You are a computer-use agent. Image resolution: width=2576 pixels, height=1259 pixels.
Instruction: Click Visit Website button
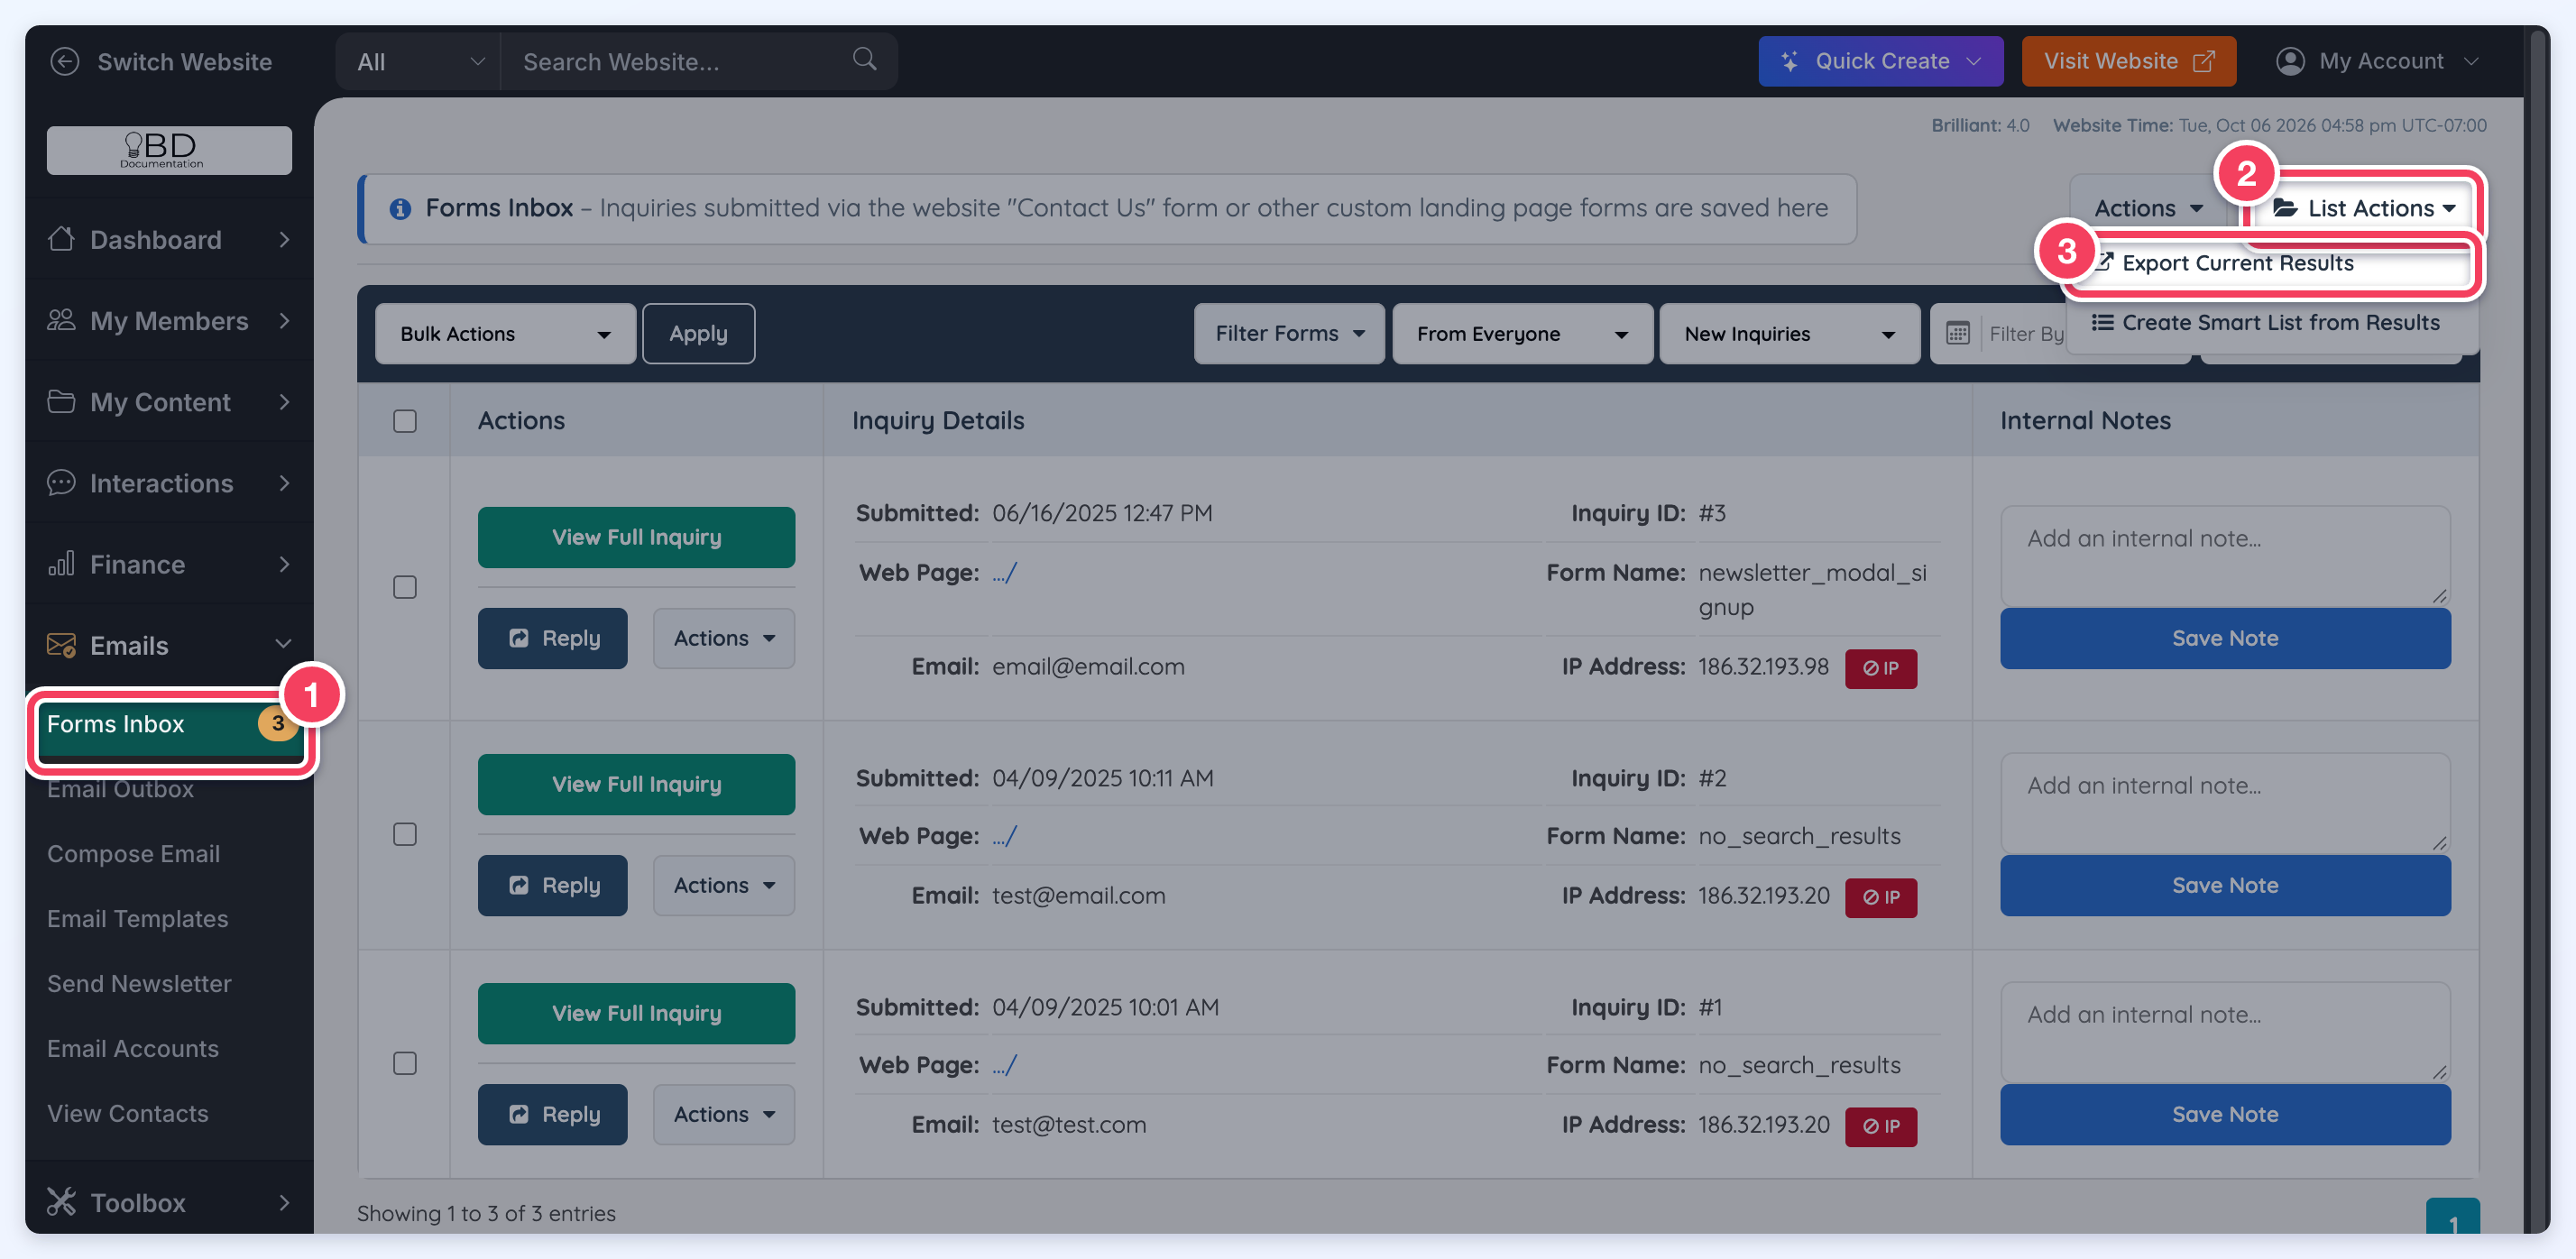tap(2128, 61)
